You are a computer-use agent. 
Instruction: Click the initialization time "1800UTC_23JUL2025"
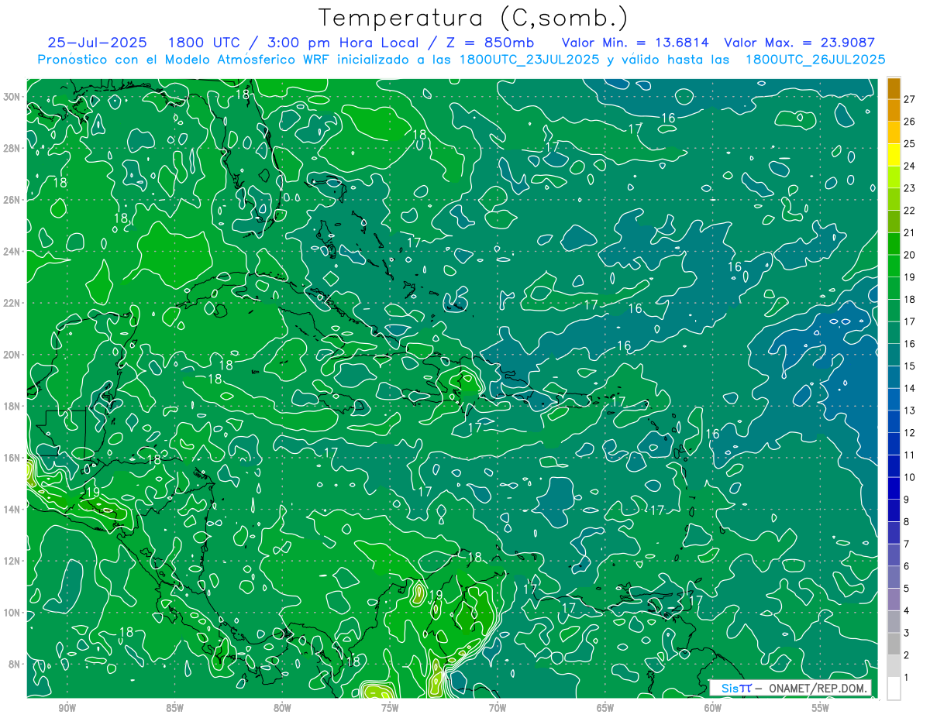tap(529, 59)
